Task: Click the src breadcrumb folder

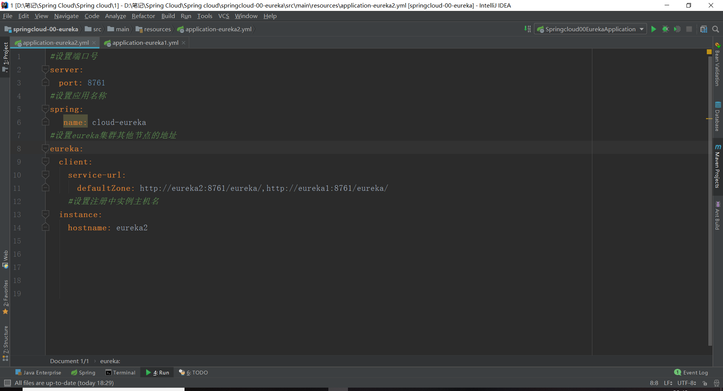Action: [x=93, y=29]
